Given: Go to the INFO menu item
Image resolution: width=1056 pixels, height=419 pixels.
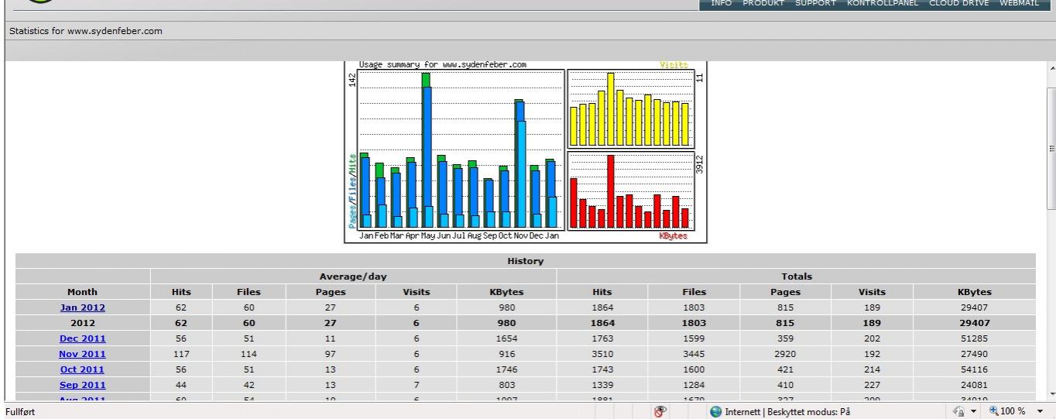Looking at the screenshot, I should (x=721, y=3).
